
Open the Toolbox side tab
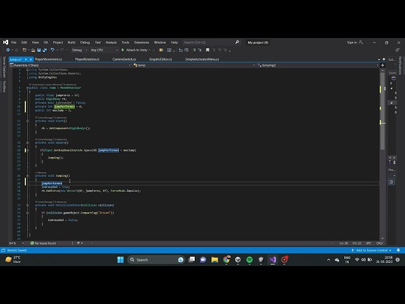click(4, 86)
